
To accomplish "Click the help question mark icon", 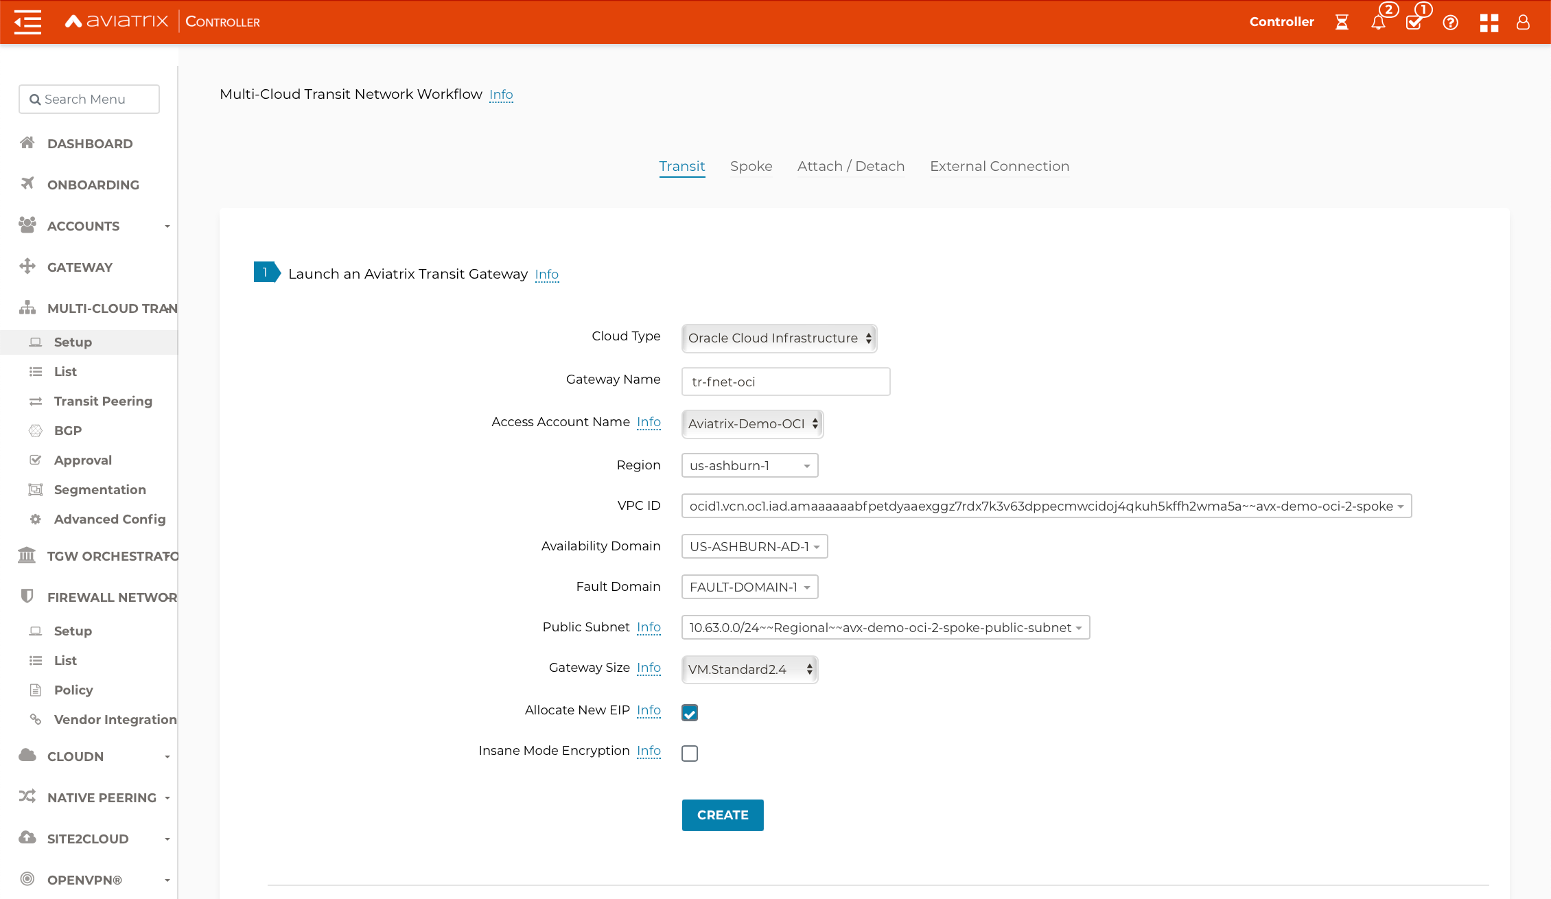I will (x=1450, y=22).
